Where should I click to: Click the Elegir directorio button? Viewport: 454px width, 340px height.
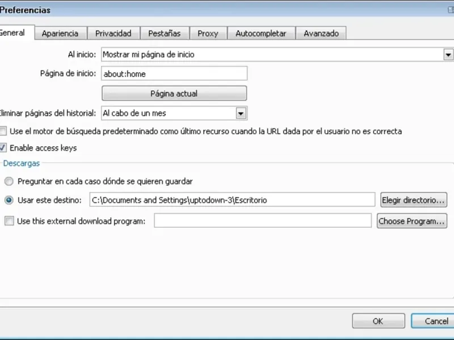[414, 200]
